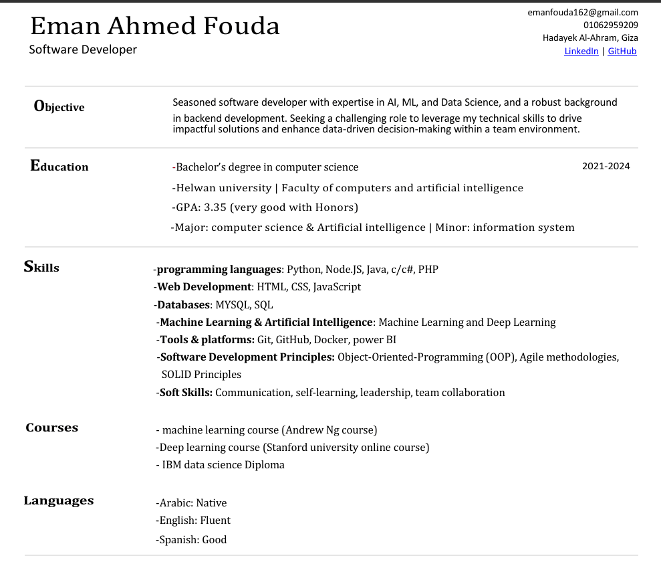The image size is (661, 564).
Task: Click the Software Developer subtitle
Action: tap(83, 50)
